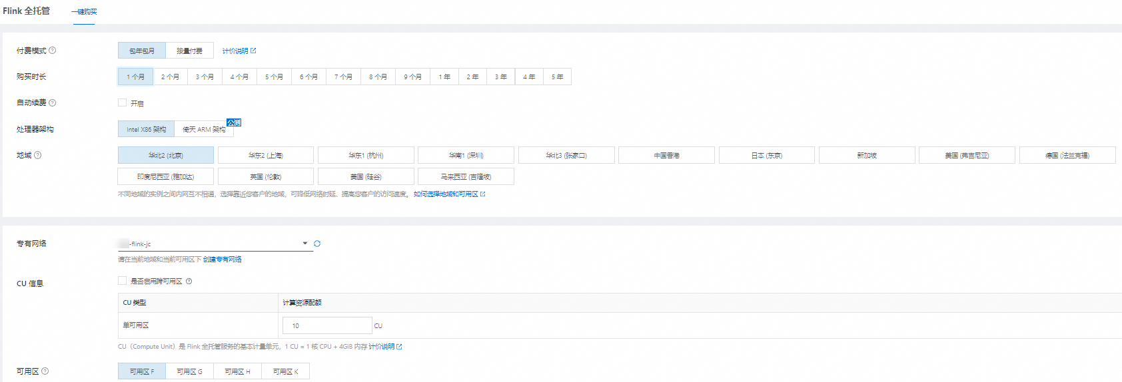
Task: Choose 3 年 purchase duration
Action: [x=501, y=77]
